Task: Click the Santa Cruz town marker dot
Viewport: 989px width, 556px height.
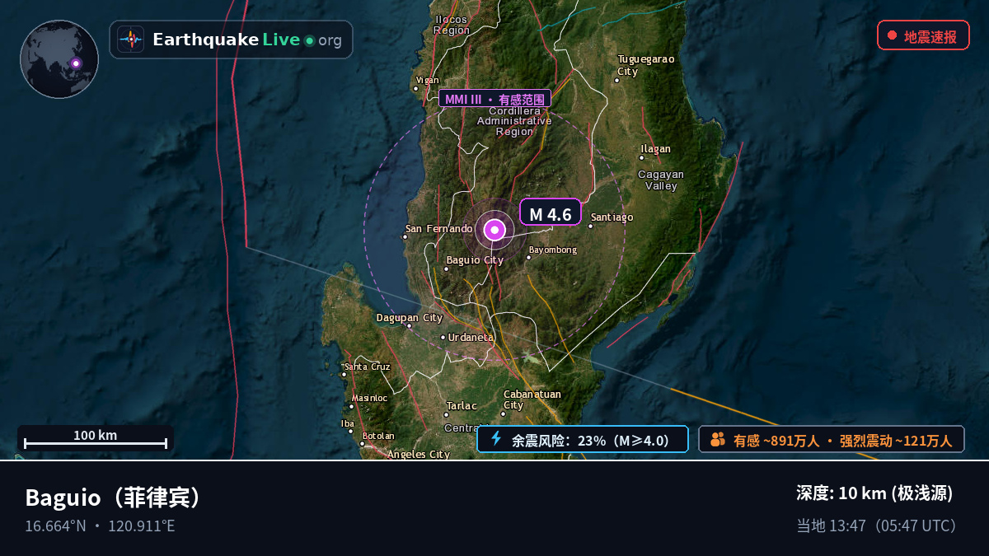Action: pos(345,374)
